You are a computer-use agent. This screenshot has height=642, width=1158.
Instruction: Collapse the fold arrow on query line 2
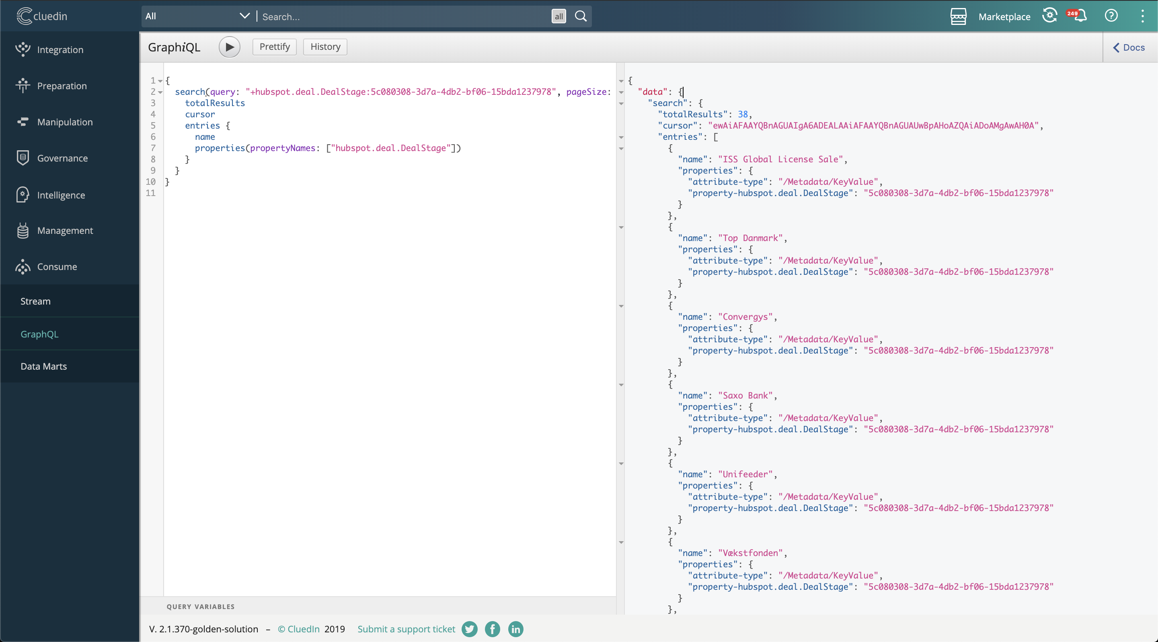(160, 92)
